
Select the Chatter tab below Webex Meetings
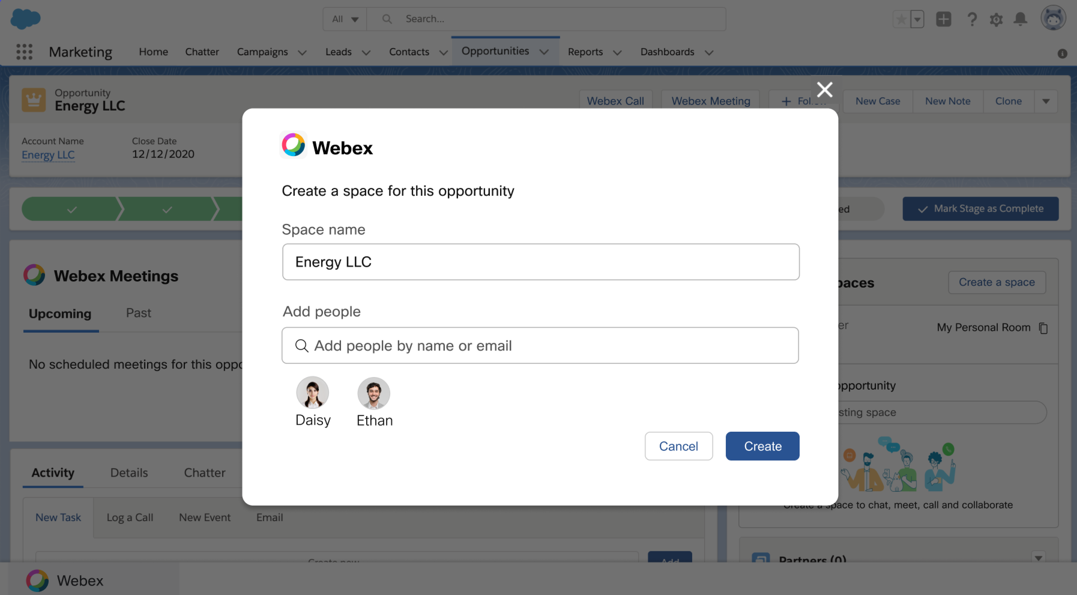[x=204, y=473]
